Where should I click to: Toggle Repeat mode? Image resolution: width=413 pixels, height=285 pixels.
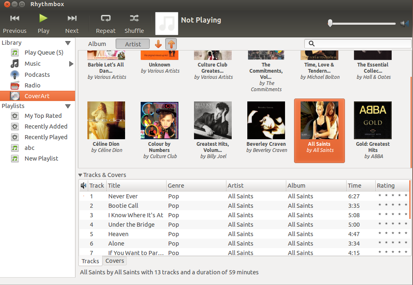click(106, 24)
